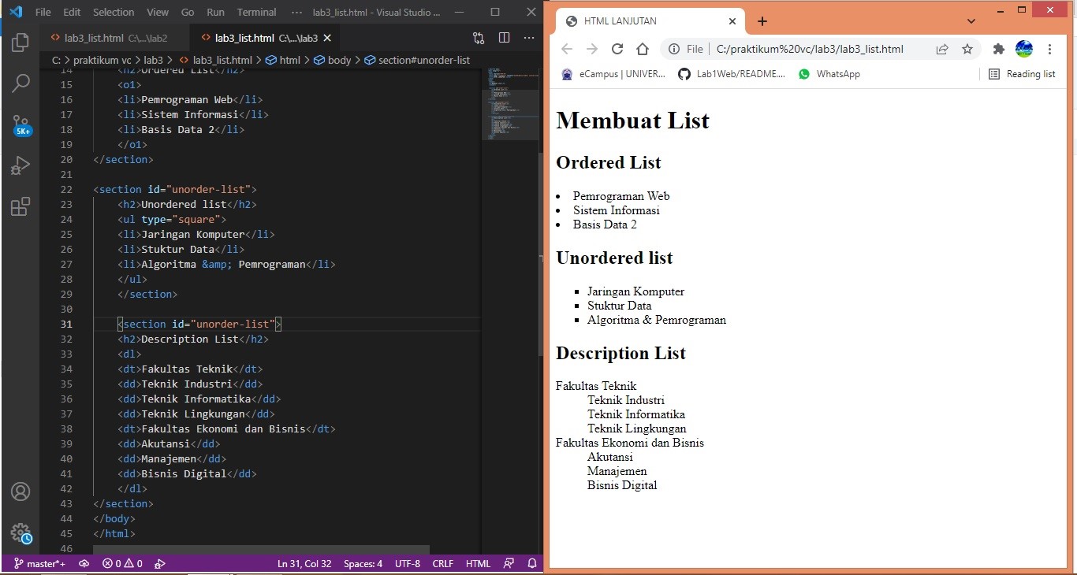Open the Explorer view in VS Code
Screen dimensions: 1077x575
[x=20, y=43]
